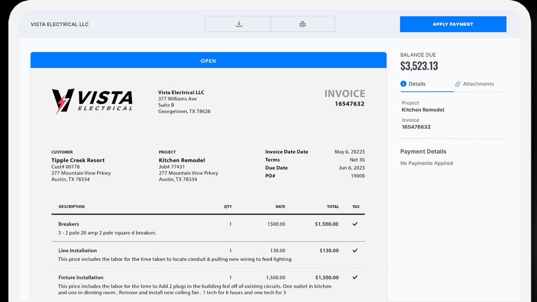Click the Line Installation line item title
The height and width of the screenshot is (302, 537).
click(x=78, y=250)
